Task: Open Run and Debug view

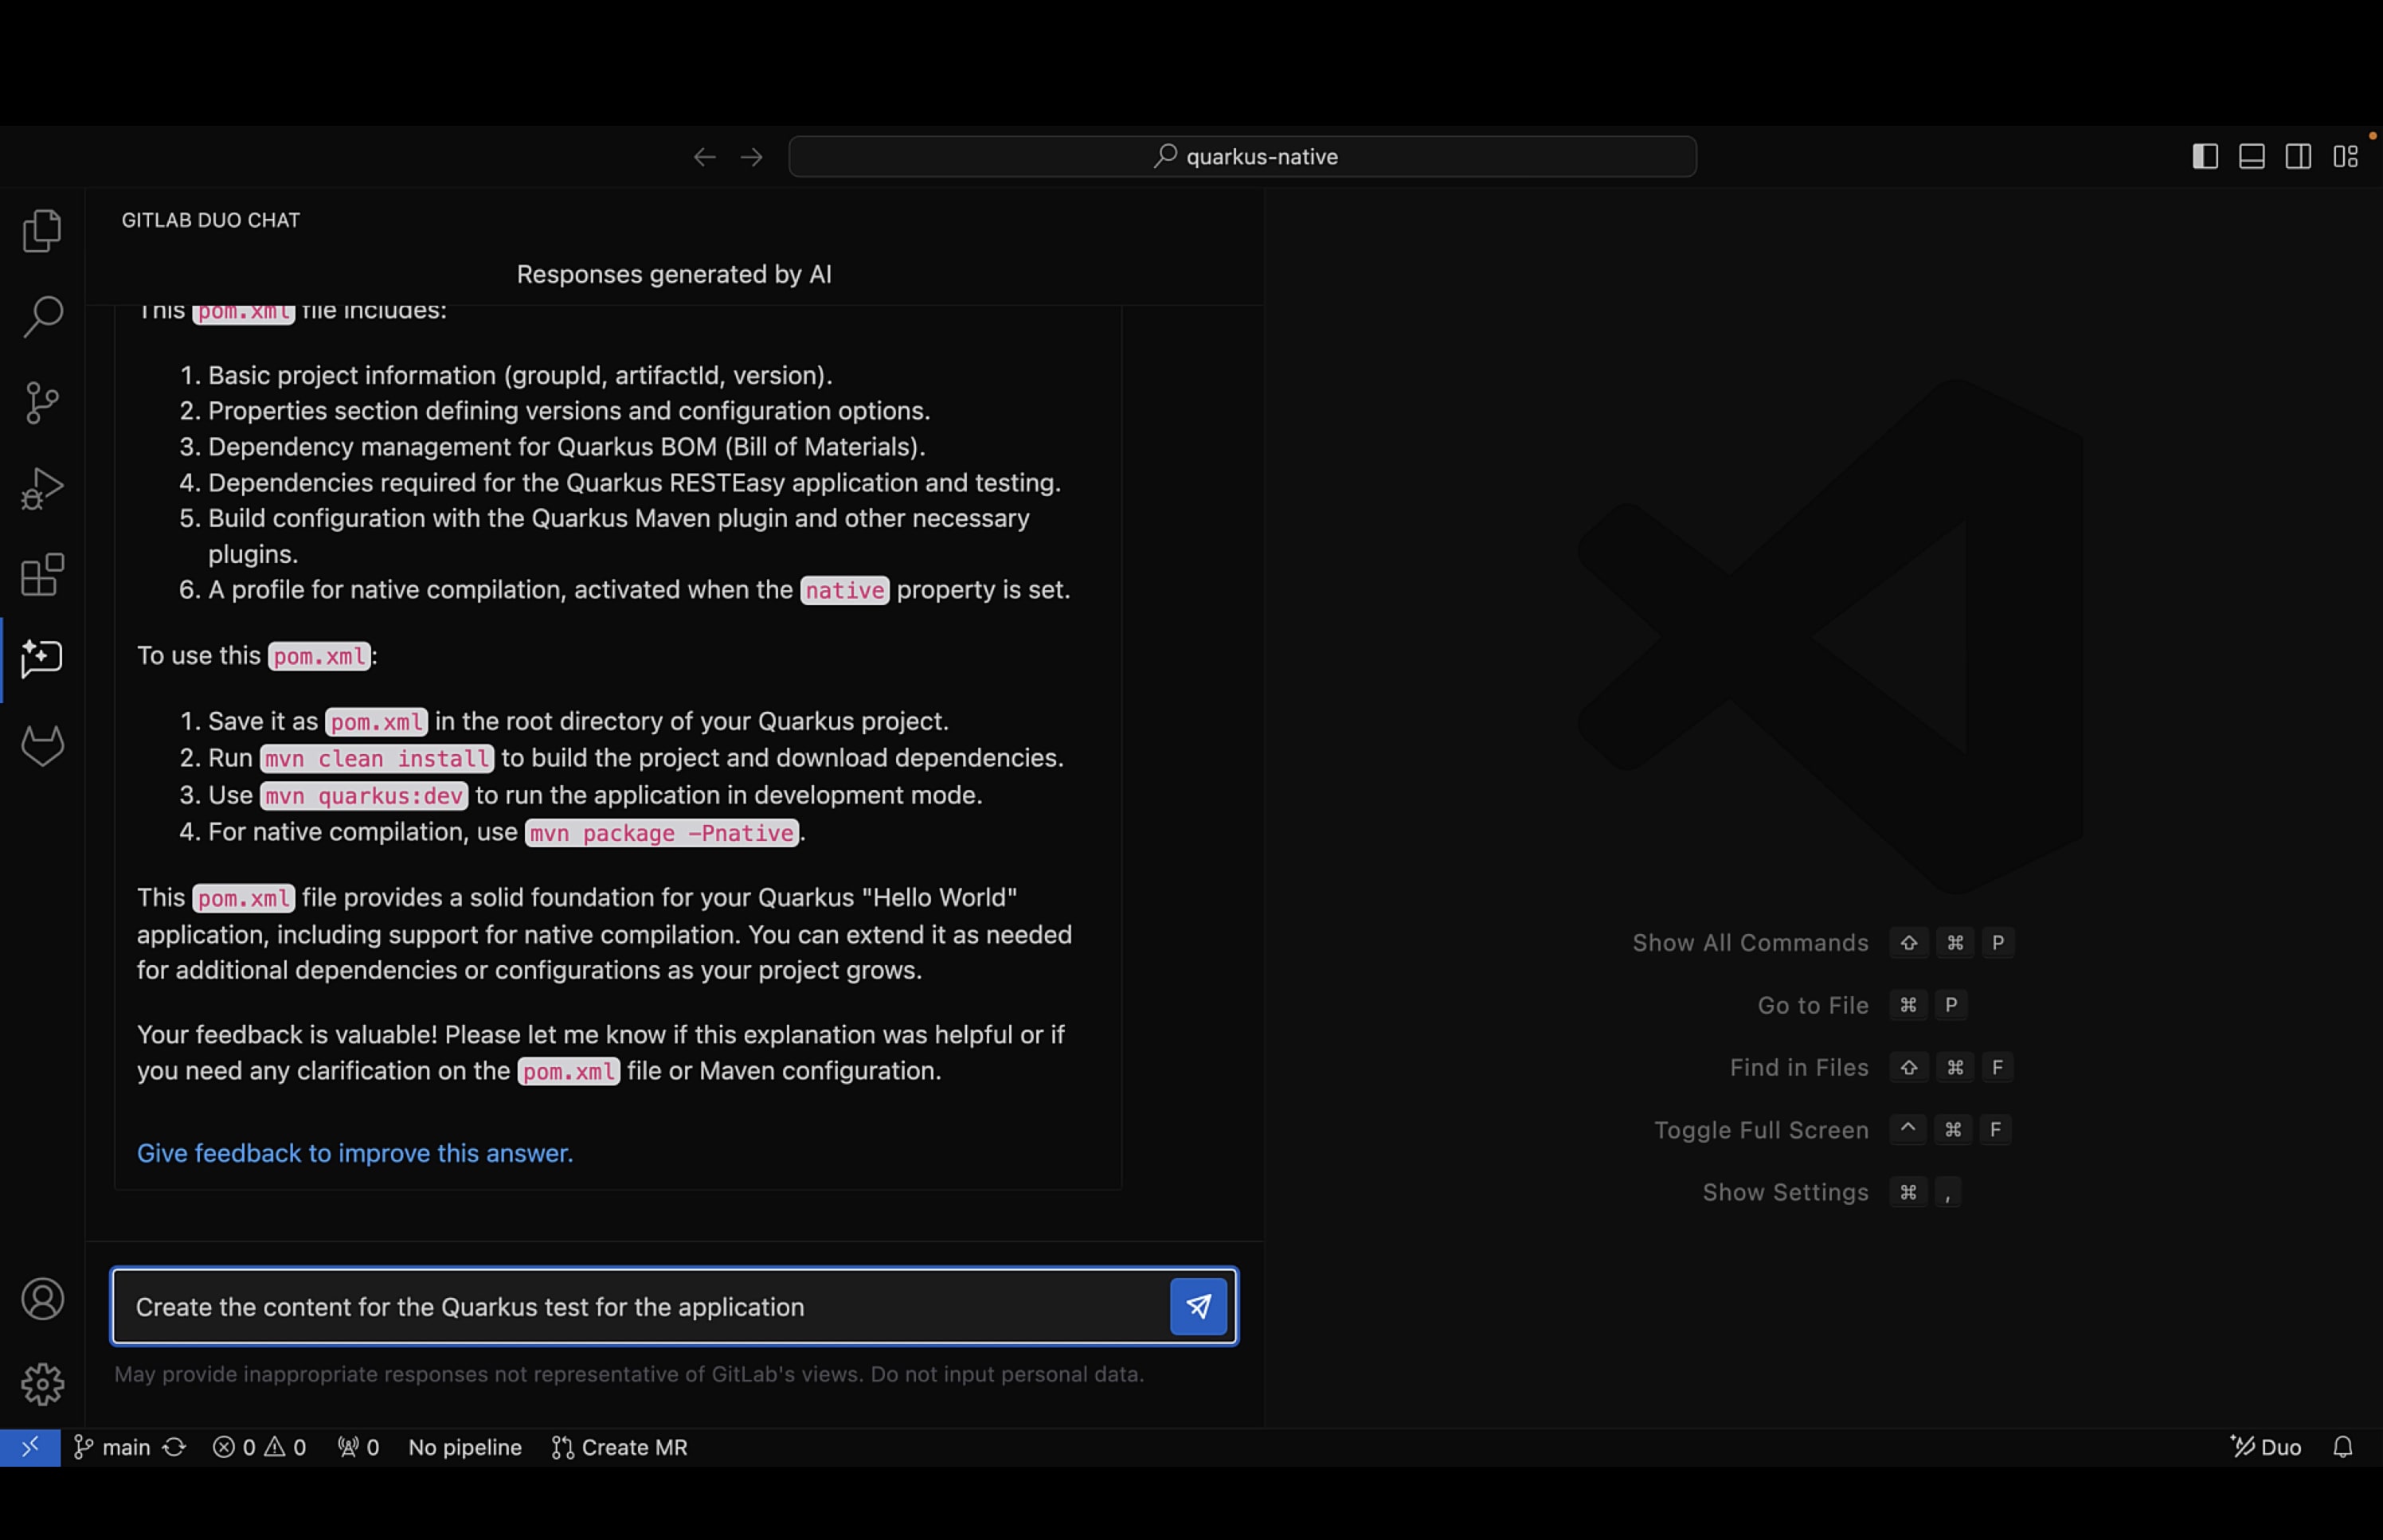Action: point(42,489)
